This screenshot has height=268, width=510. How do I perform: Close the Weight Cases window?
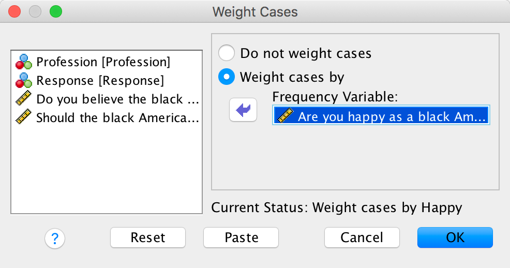[14, 11]
